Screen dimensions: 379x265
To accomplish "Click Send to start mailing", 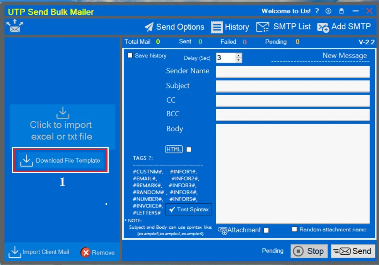I will point(352,251).
